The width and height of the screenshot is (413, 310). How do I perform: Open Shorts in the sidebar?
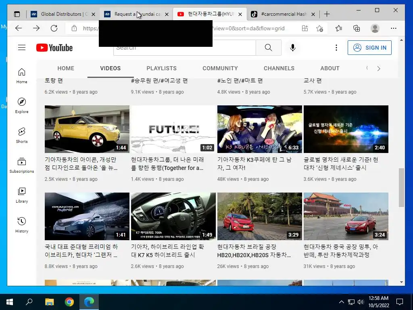click(22, 136)
